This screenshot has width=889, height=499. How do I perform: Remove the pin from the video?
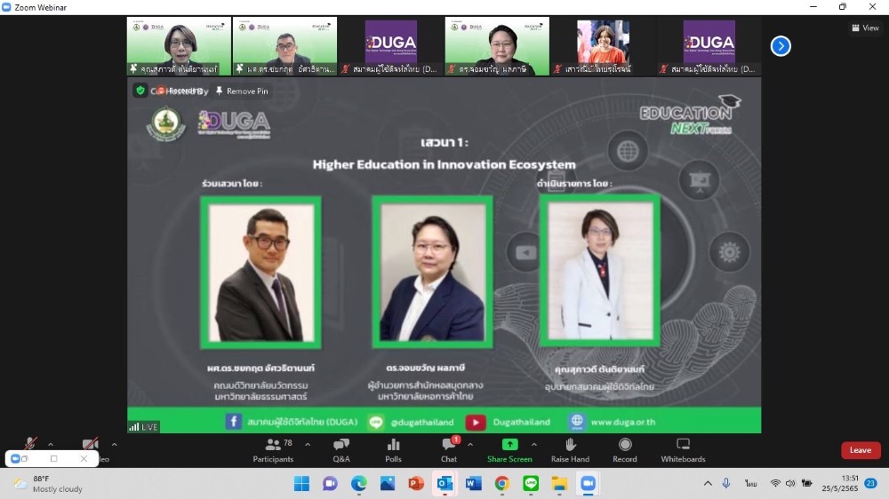(241, 91)
